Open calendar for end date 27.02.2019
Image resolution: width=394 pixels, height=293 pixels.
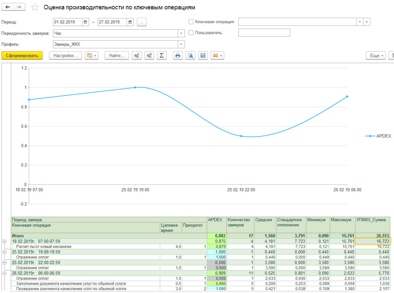coord(130,22)
